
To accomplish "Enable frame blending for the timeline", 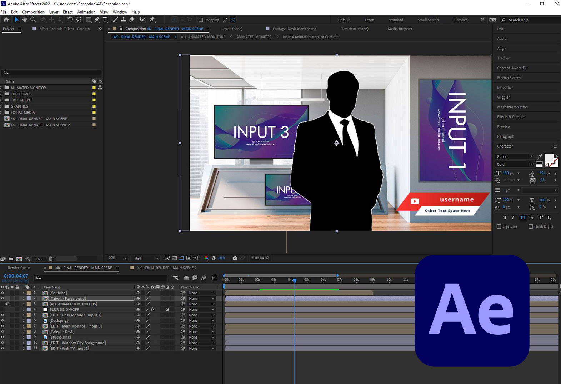I will (195, 278).
